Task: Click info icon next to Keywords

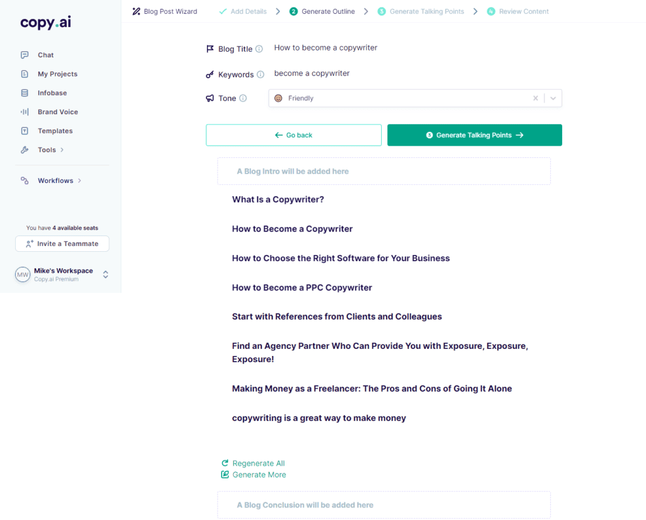Action: 261,74
